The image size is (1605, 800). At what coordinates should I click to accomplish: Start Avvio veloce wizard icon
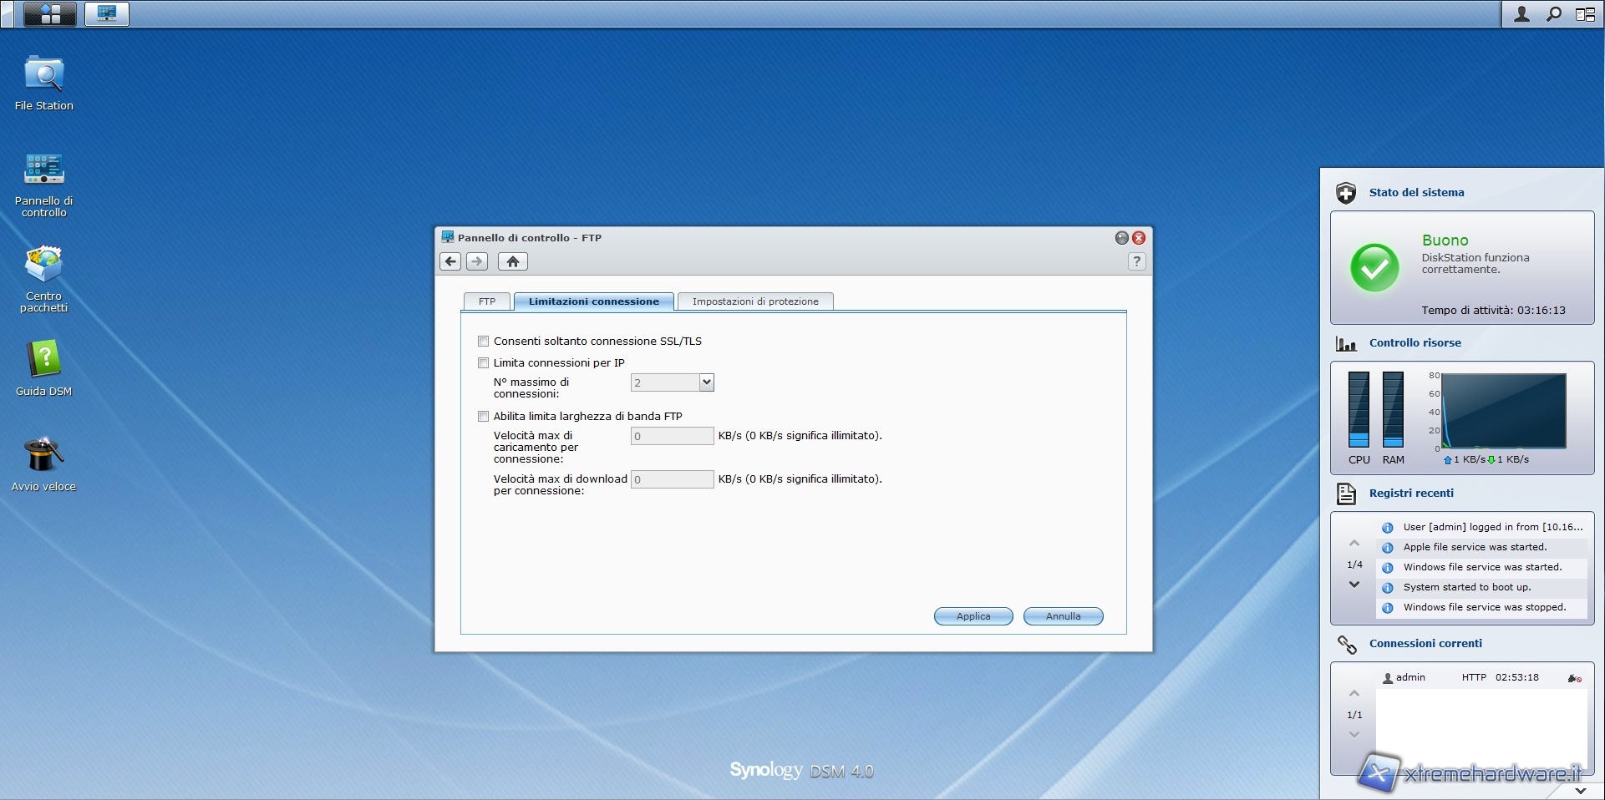[x=43, y=456]
